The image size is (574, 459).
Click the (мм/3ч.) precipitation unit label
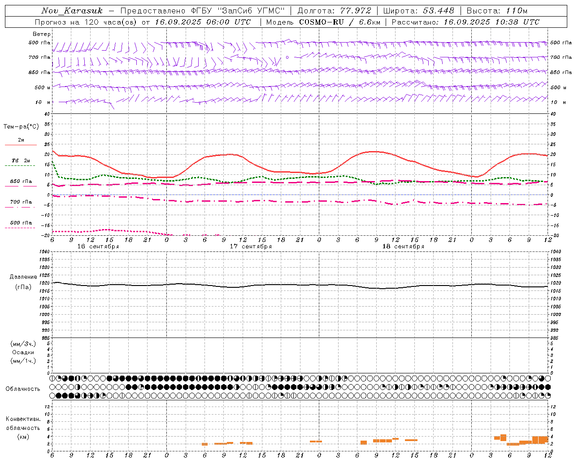[x=23, y=344]
